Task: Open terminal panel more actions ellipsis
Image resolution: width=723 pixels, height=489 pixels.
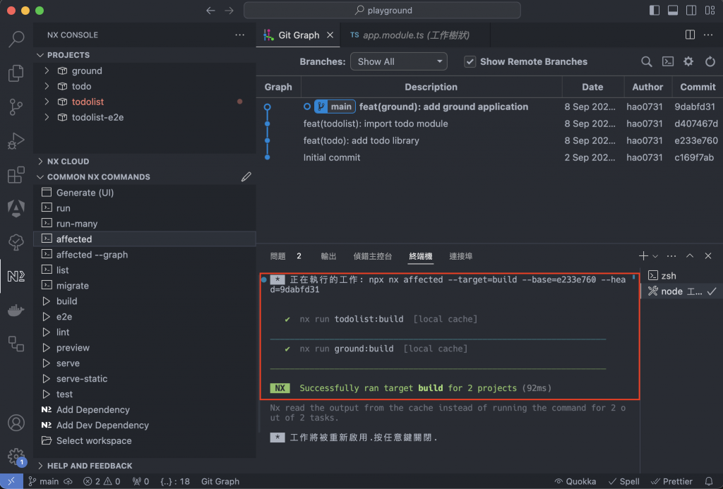Action: click(671, 256)
